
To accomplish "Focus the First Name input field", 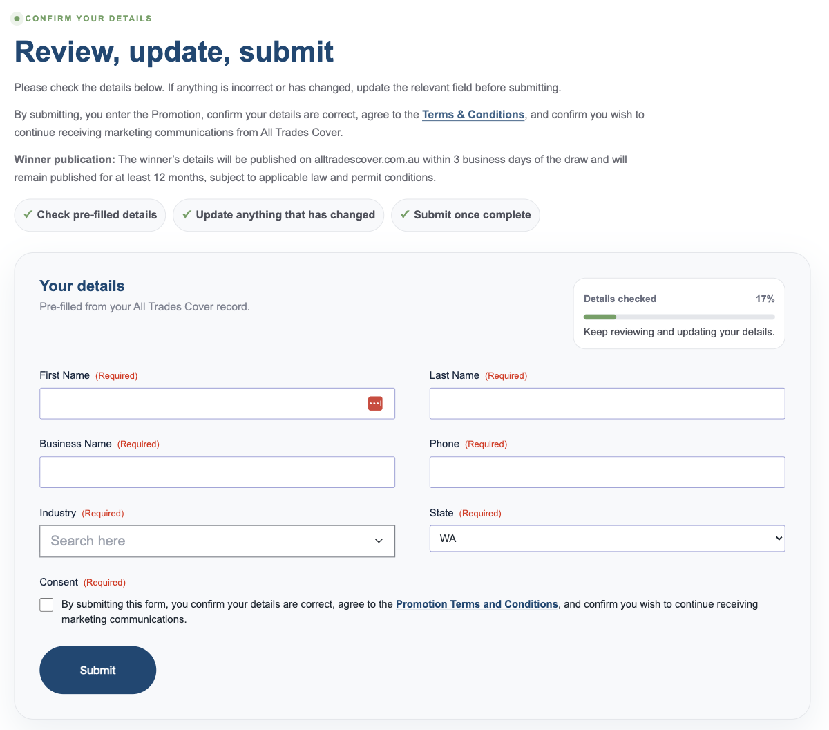I will pos(218,404).
